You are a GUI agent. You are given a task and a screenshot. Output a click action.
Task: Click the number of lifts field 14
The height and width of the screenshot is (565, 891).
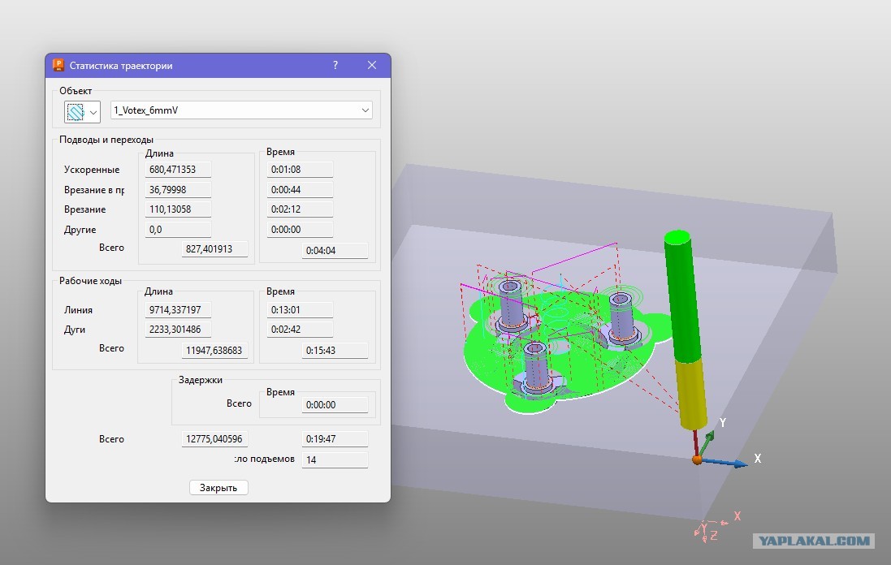[335, 460]
